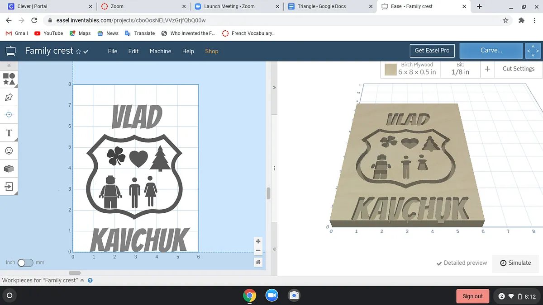Open the Text tool
Viewport: 543px width, 305px height.
point(9,133)
